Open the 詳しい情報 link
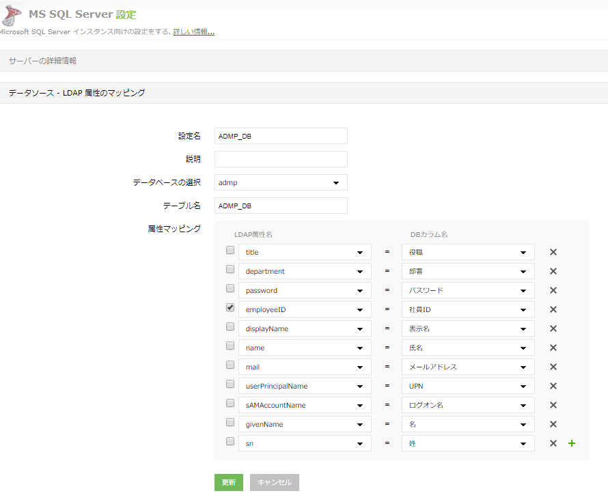The image size is (608, 504). point(194,32)
